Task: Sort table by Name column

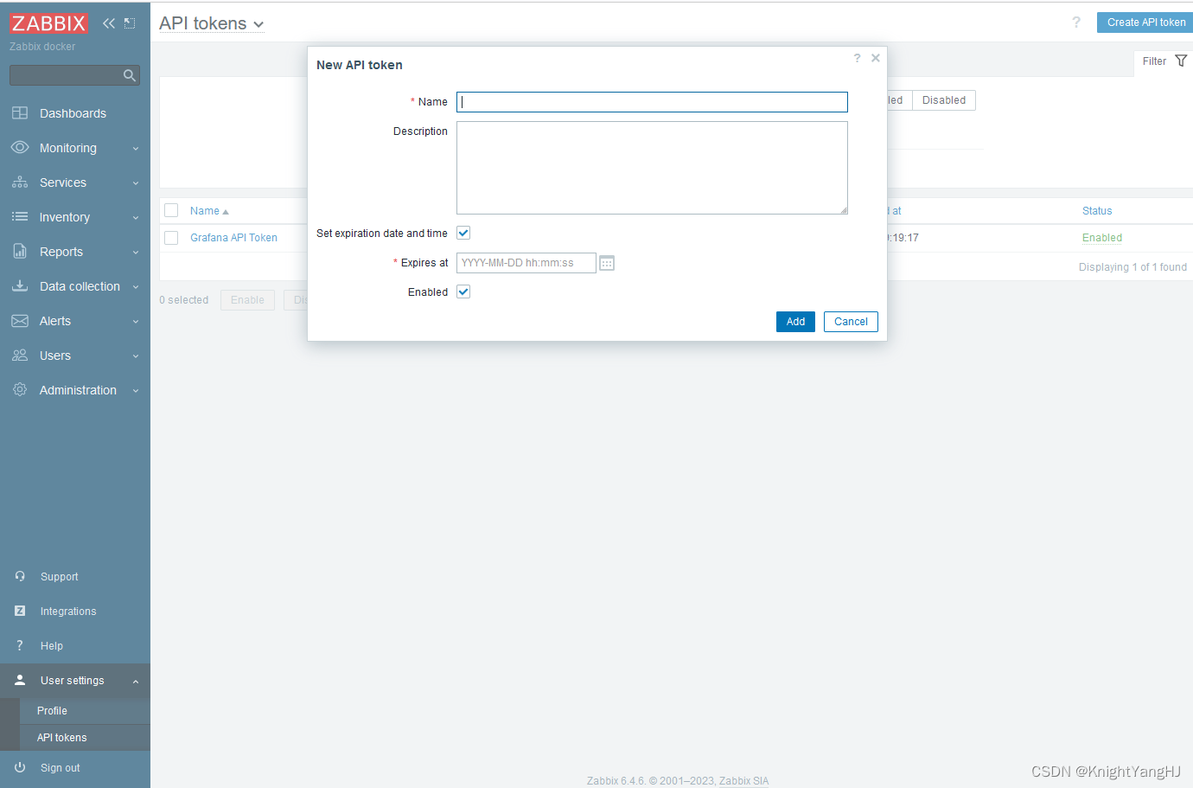Action: coord(209,211)
